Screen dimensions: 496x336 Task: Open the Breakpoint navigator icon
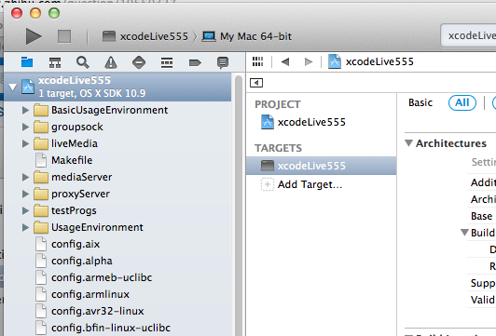pos(195,63)
